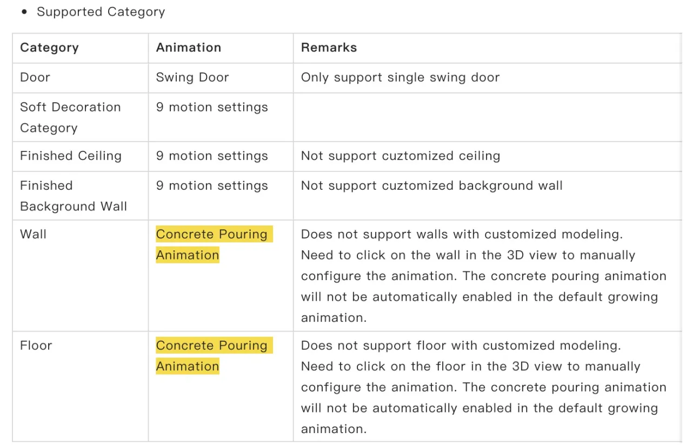Click "9 motion settings" in Background Wall row
The width and height of the screenshot is (692, 445).
[x=212, y=185]
